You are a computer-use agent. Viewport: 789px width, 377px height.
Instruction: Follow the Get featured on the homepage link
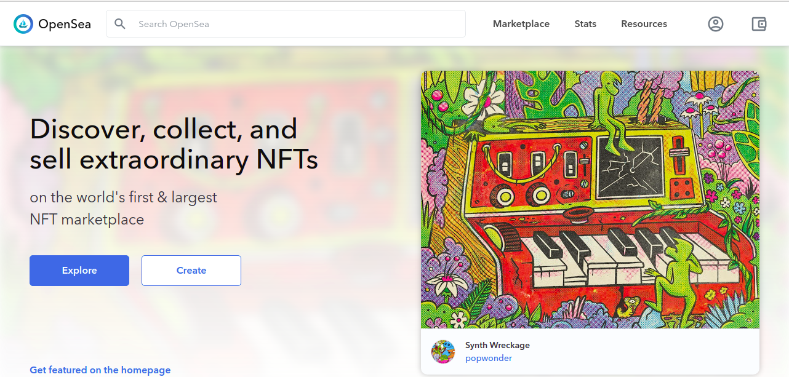point(100,370)
